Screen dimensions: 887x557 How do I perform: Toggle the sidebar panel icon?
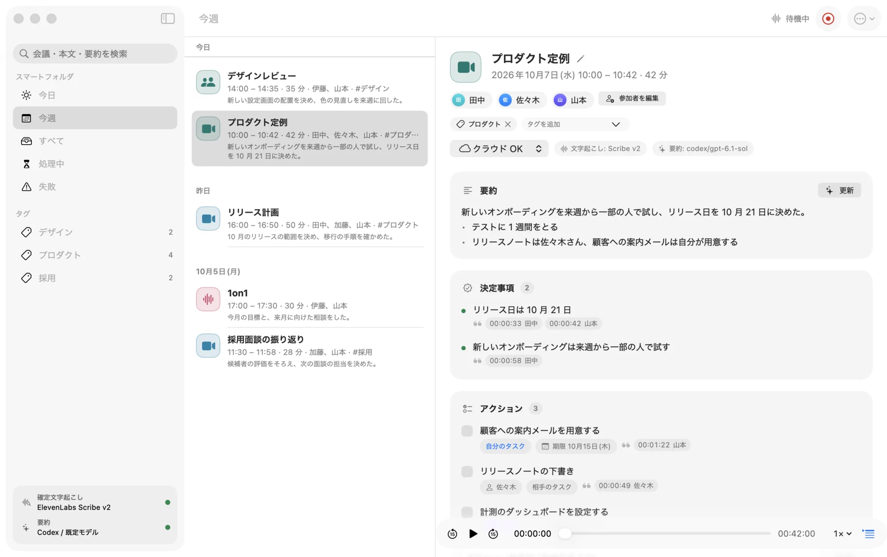(168, 19)
